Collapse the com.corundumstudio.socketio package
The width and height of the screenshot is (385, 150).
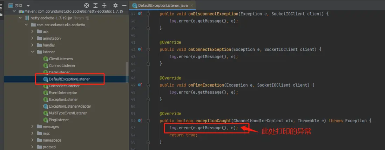click(26, 25)
